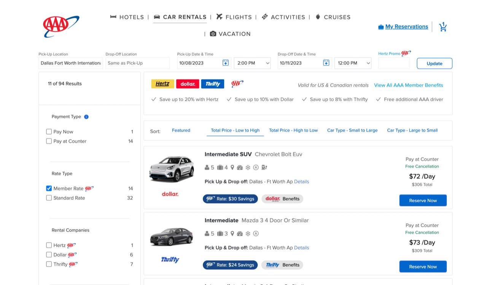Click the passenger count icon on the Mazda 3
This screenshot has height=285, width=487.
[207, 233]
